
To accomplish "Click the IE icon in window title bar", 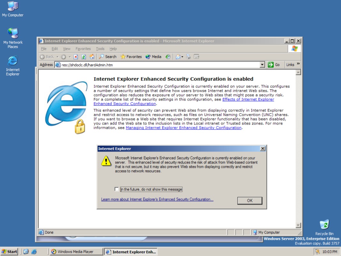I will pos(41,41).
